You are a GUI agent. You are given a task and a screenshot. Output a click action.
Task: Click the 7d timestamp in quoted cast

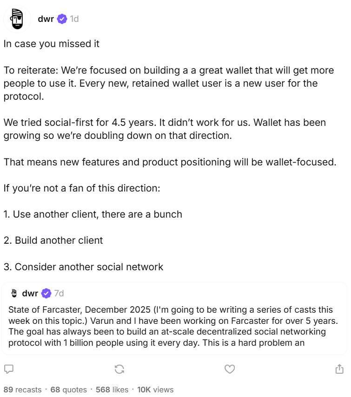click(x=59, y=293)
